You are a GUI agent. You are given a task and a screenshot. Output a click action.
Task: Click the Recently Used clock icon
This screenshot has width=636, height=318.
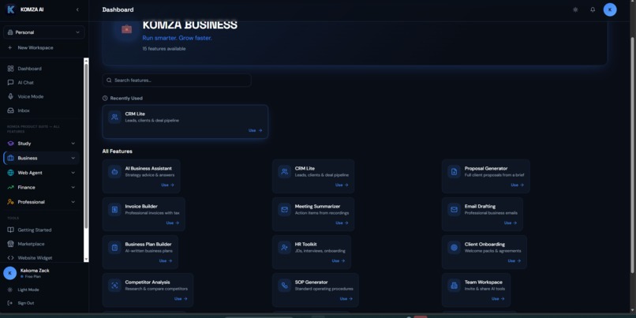pyautogui.click(x=105, y=98)
